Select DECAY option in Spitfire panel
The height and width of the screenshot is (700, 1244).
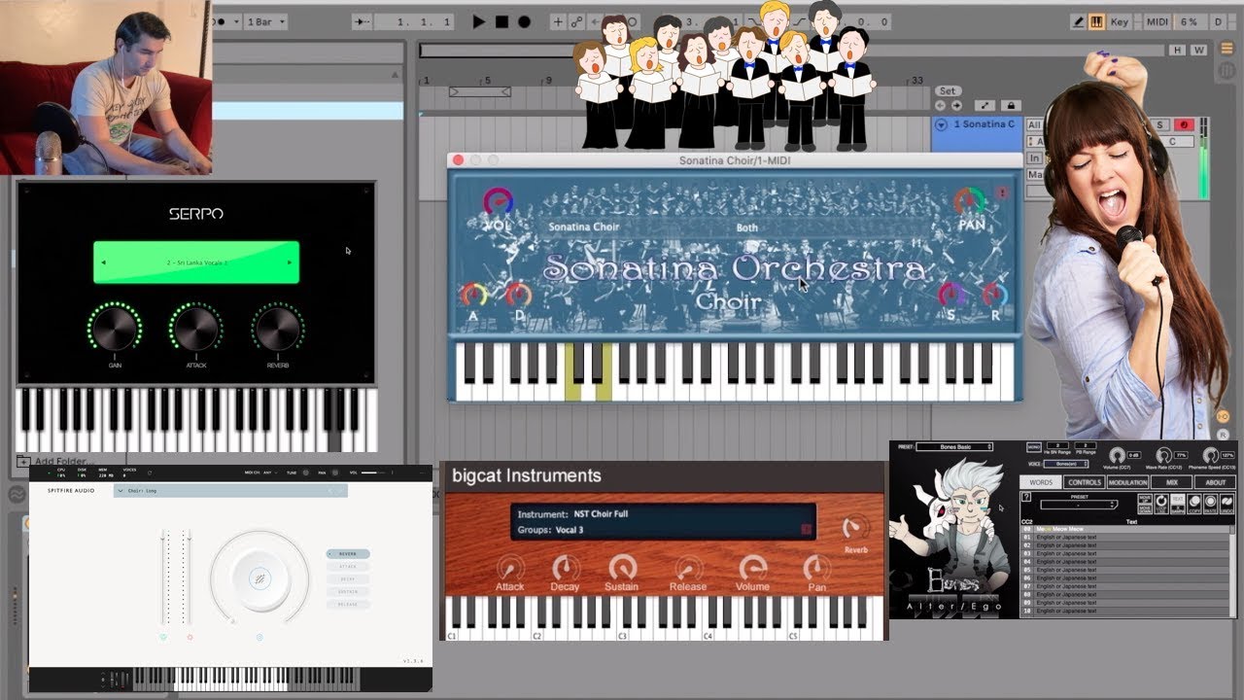pos(348,579)
